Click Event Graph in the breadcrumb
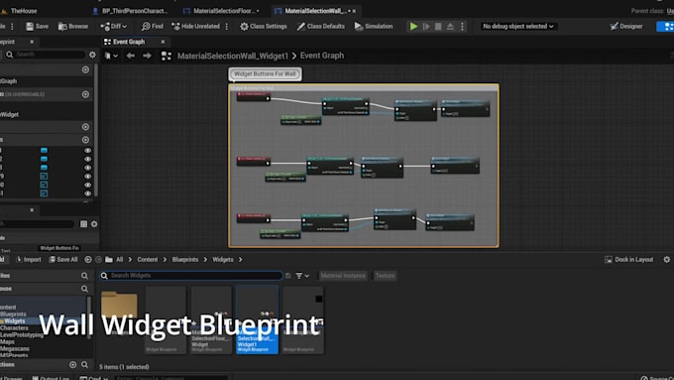Viewport: 674px width, 380px height. coord(322,56)
